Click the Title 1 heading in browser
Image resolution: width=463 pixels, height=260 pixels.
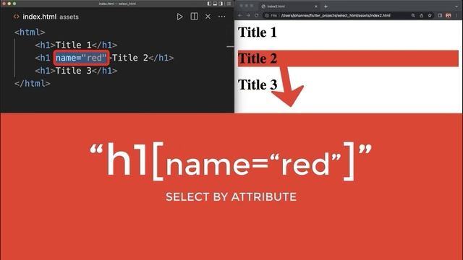258,32
